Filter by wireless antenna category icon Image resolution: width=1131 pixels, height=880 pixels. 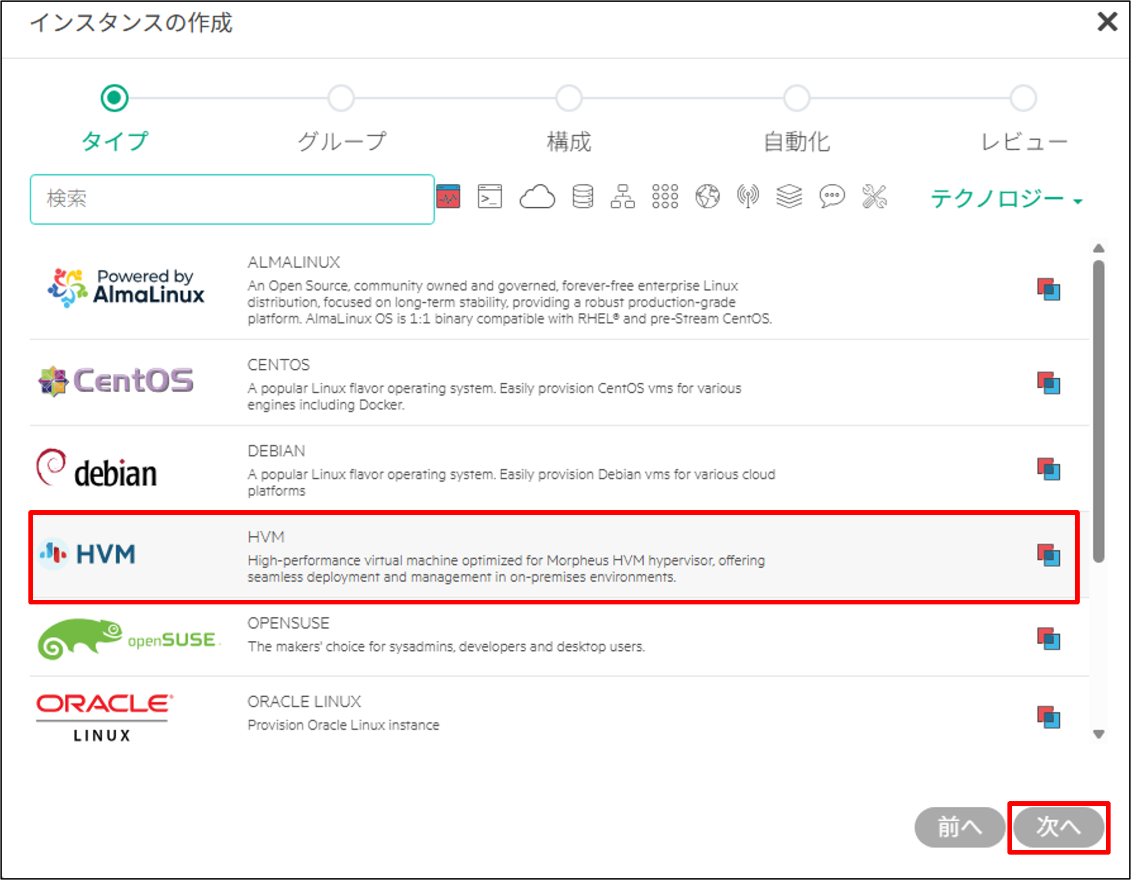tap(748, 197)
